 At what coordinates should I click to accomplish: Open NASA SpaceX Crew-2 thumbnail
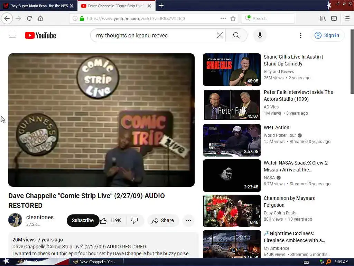(x=232, y=176)
